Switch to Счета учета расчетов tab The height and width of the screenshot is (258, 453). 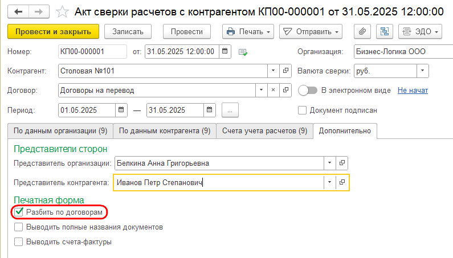pyautogui.click(x=264, y=131)
